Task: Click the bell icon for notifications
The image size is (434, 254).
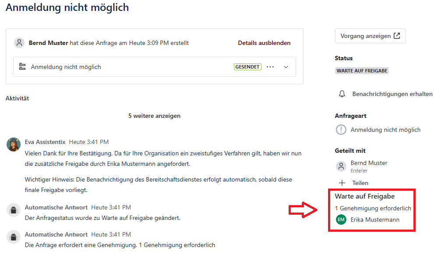Action: (342, 94)
